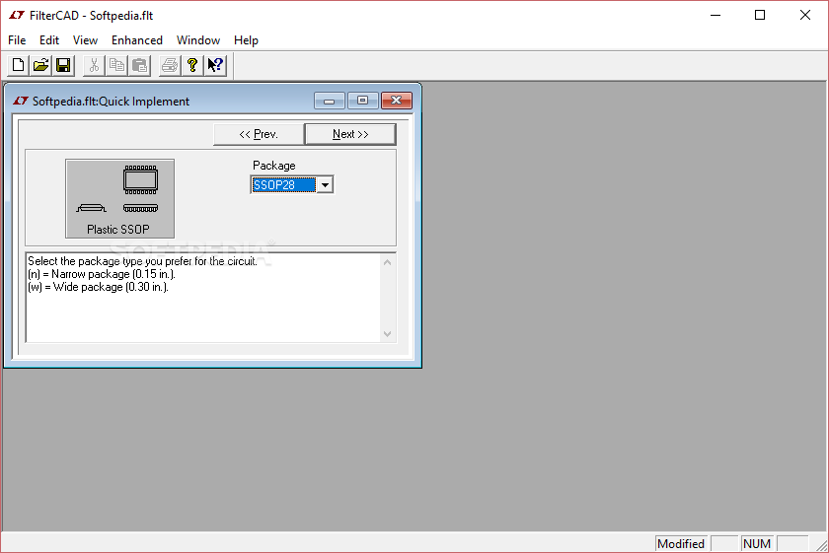This screenshot has width=829, height=553.
Task: Click the description box scroll up arrow
Action: pyautogui.click(x=388, y=262)
